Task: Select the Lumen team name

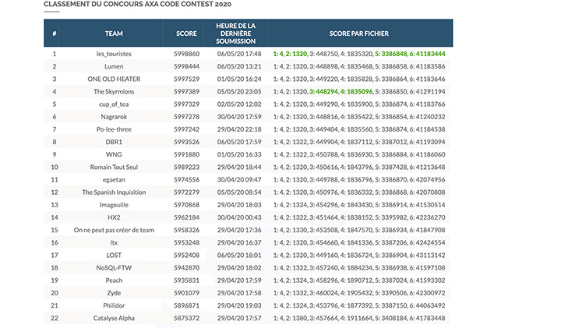Action: click(x=114, y=67)
